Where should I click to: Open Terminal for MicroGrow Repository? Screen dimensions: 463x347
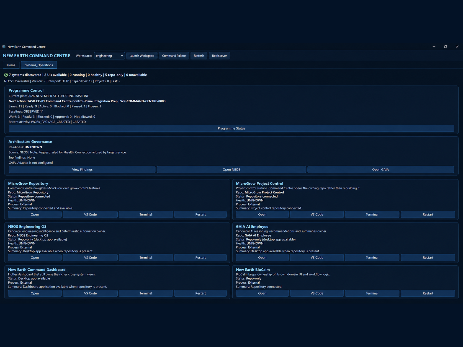pyautogui.click(x=146, y=214)
